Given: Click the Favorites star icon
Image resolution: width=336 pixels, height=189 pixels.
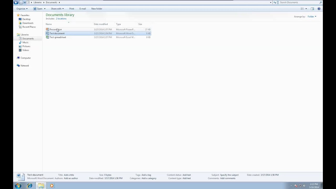Looking at the screenshot, I should tap(18, 15).
